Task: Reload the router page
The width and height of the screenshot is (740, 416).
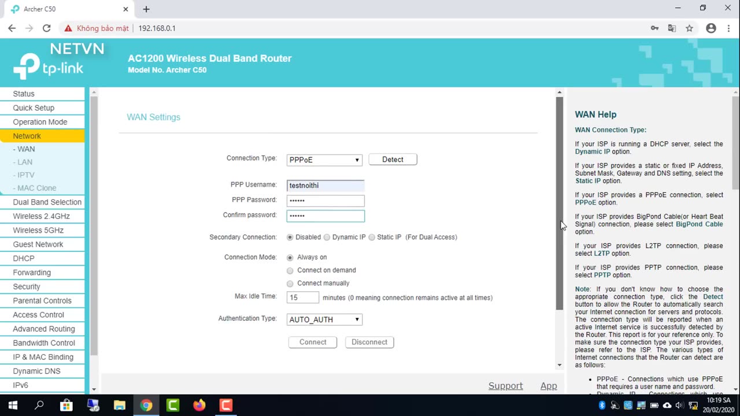Action: pos(47,28)
